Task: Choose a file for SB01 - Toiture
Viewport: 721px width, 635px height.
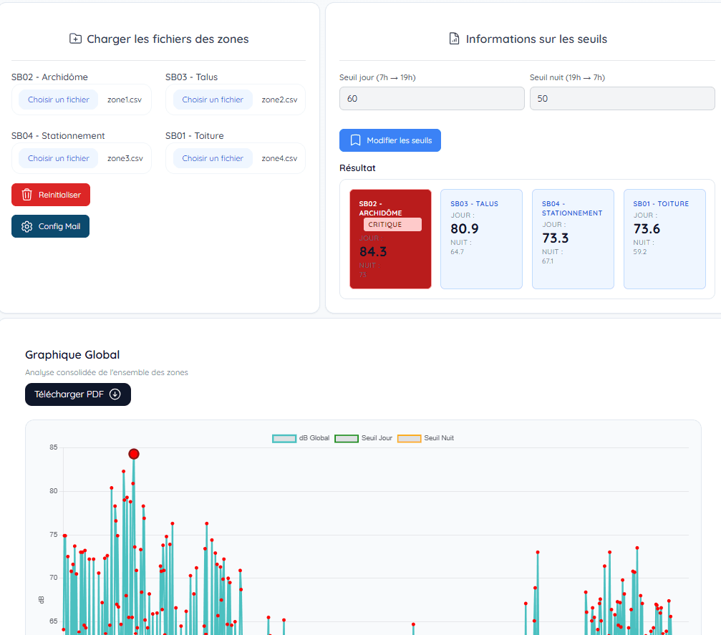Action: 213,158
